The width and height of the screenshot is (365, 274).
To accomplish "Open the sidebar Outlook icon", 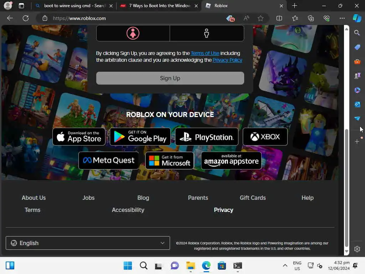I will 357,104.
